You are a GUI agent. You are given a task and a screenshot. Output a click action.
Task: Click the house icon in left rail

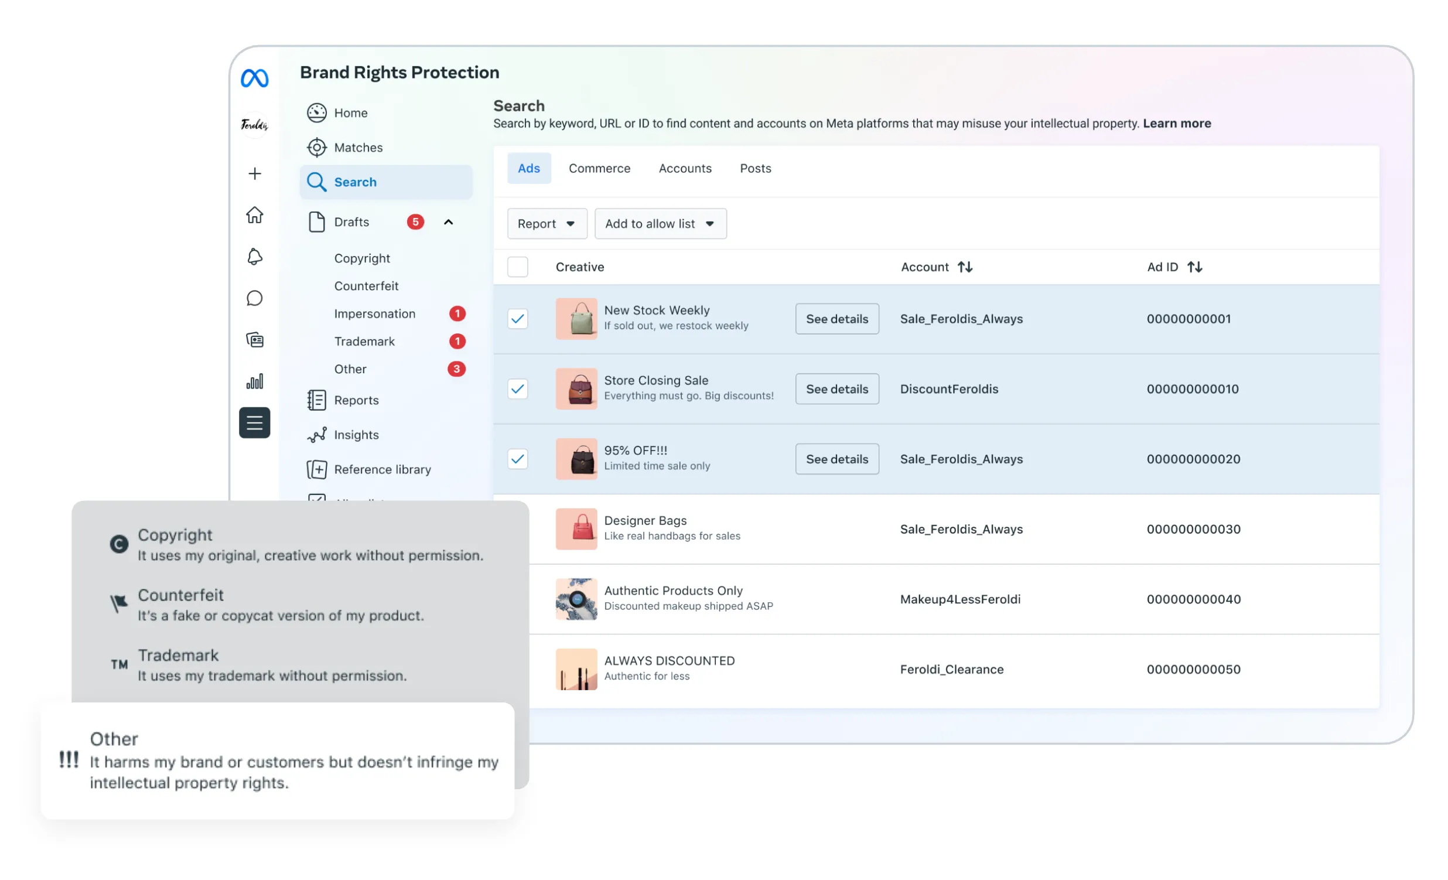click(x=254, y=215)
